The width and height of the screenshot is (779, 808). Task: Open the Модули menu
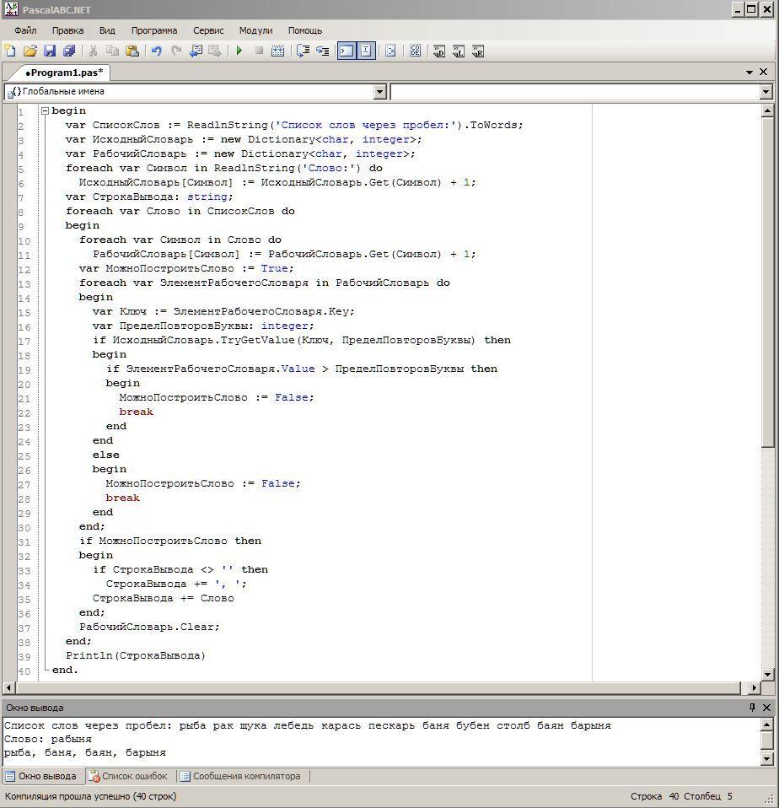255,30
